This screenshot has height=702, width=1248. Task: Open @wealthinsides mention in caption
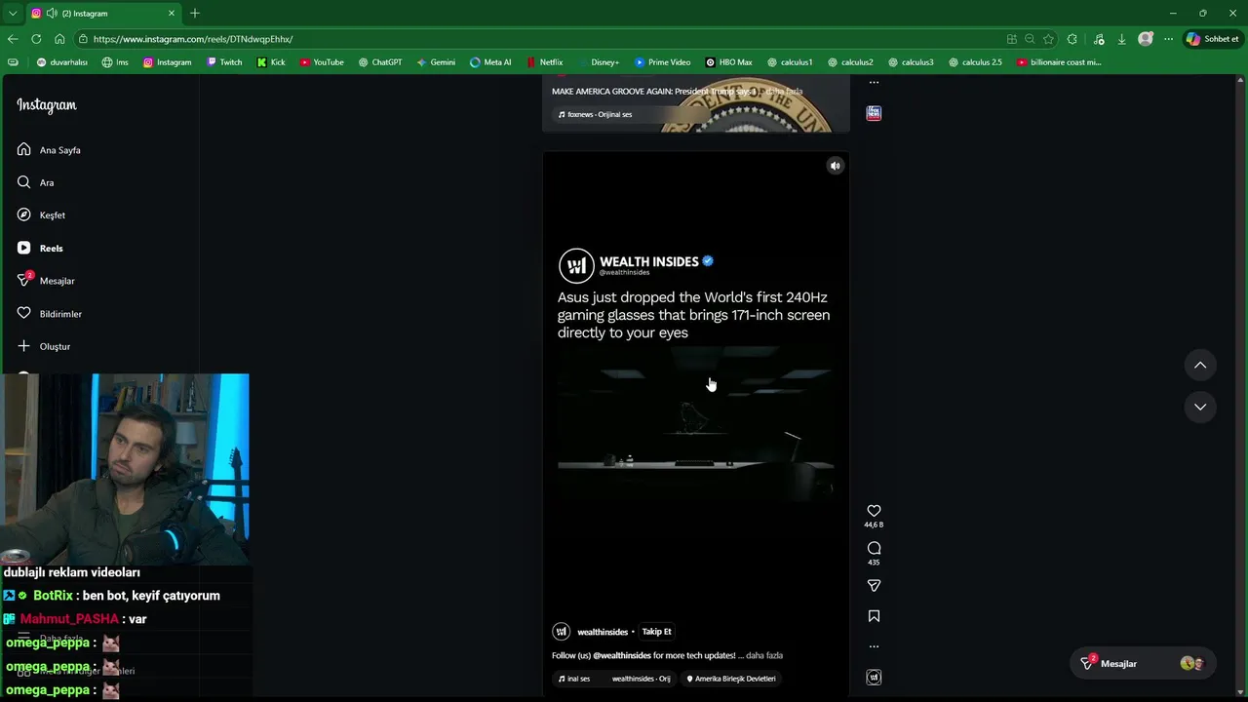coord(622,656)
